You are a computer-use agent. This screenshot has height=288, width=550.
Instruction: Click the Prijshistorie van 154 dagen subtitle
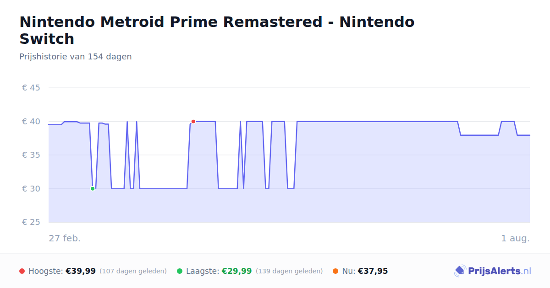click(76, 57)
